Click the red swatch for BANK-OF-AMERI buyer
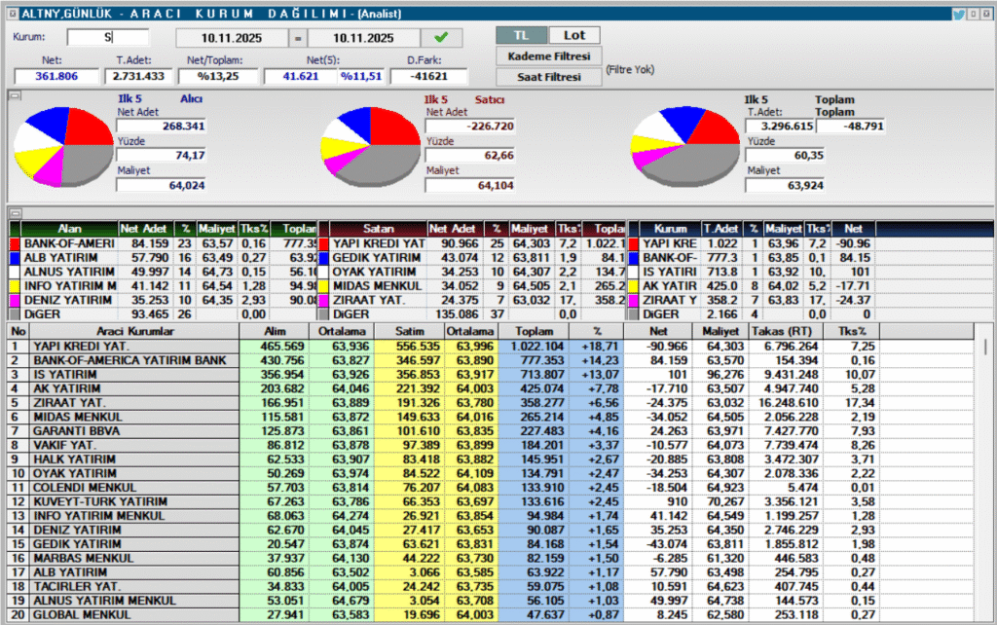This screenshot has width=997, height=625. coord(15,244)
